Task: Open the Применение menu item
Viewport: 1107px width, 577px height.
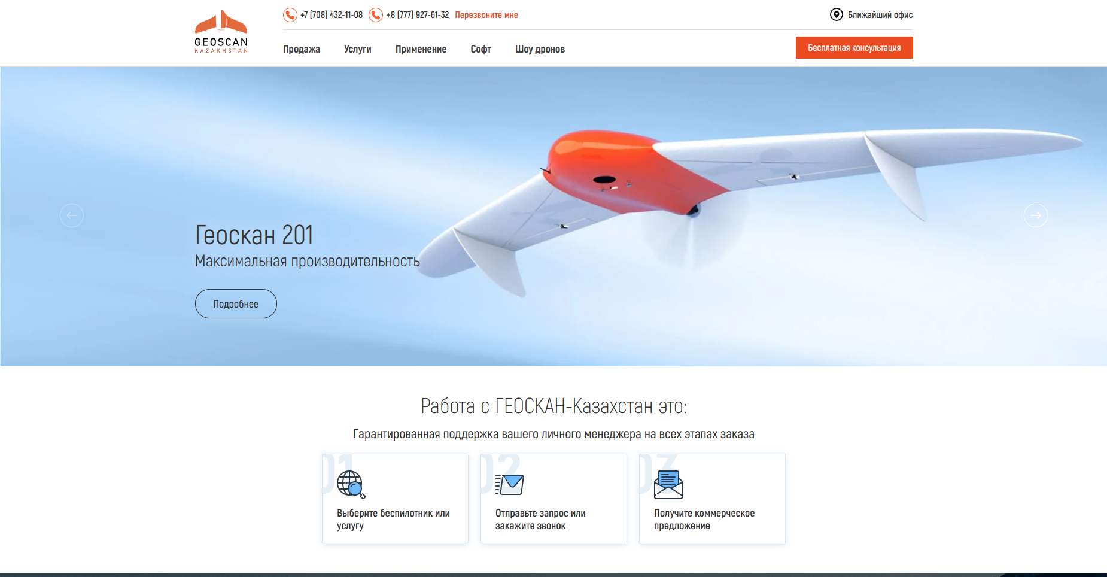Action: tap(421, 49)
